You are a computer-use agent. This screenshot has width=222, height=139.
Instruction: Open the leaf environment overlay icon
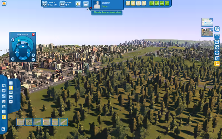click(217, 53)
